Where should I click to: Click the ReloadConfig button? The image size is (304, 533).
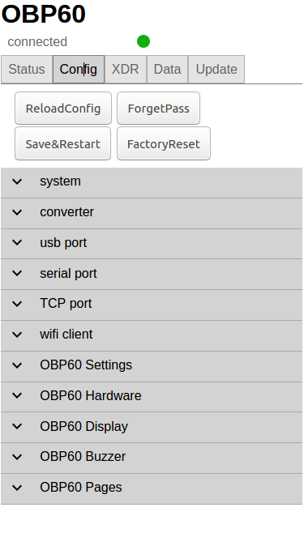click(63, 109)
